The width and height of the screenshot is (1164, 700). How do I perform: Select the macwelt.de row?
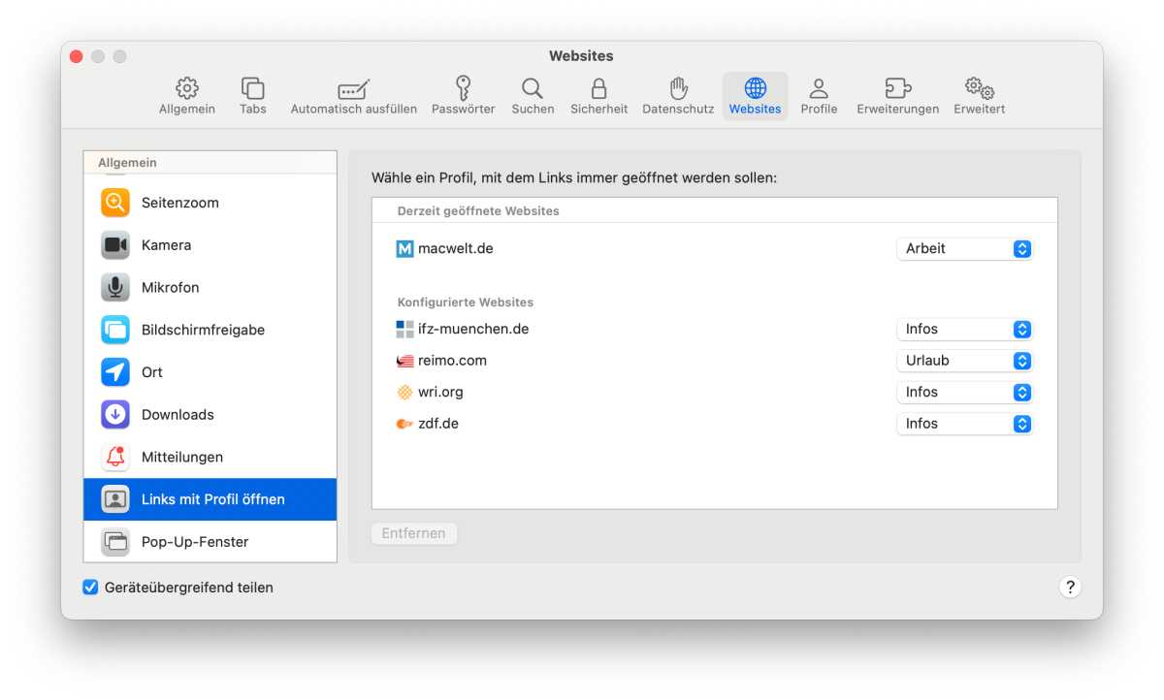(x=715, y=249)
